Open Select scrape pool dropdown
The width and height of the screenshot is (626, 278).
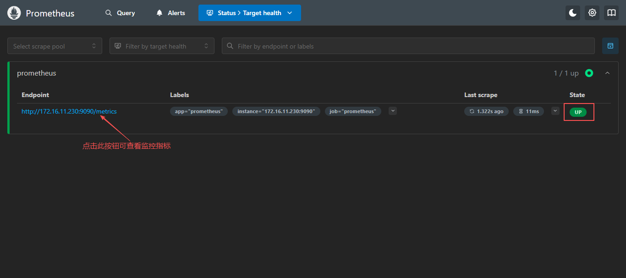(55, 46)
